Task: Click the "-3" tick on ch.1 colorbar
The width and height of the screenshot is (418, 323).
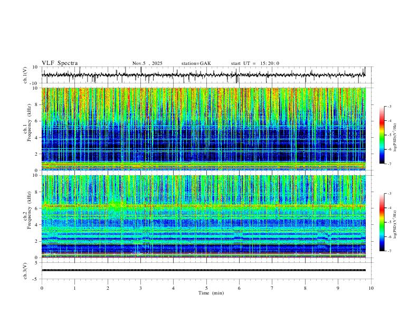Action: point(389,106)
